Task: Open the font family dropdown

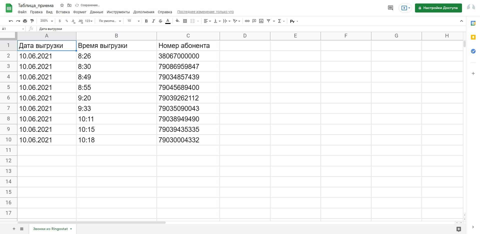Action: pos(110,21)
